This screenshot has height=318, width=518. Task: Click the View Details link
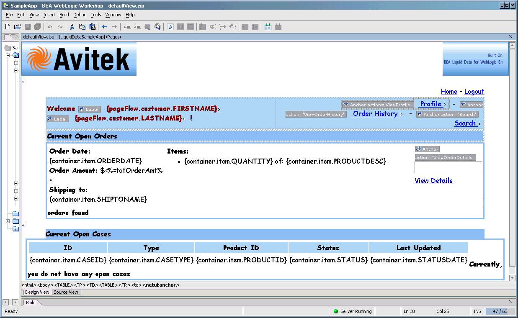point(433,181)
